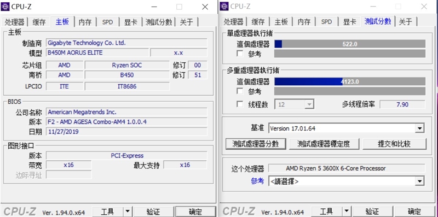The height and width of the screenshot is (217, 438).
Task: Select 測試分數 tab in right window
Action: [x=378, y=21]
